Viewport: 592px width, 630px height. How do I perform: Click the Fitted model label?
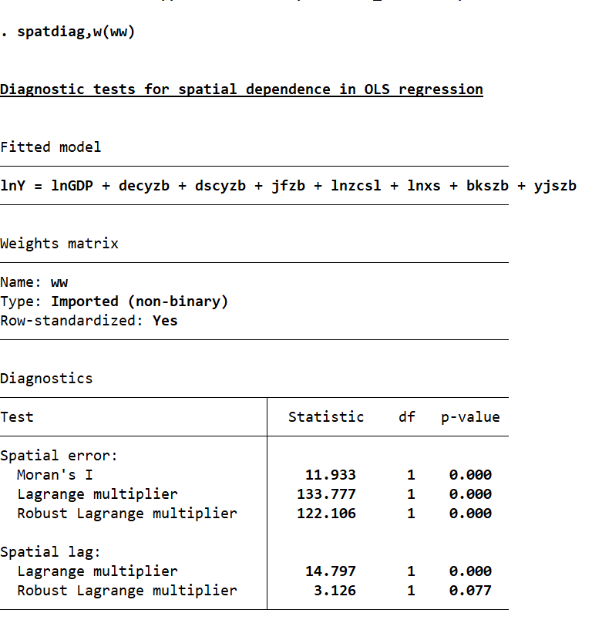[50, 147]
